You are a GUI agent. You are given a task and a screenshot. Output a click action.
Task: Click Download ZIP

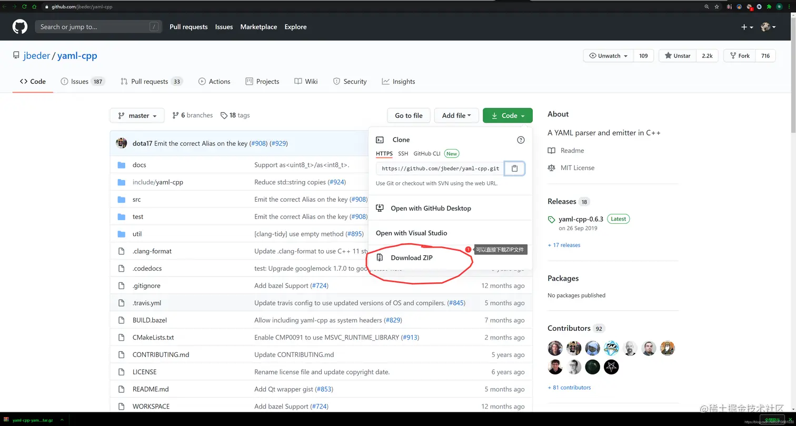(x=412, y=258)
